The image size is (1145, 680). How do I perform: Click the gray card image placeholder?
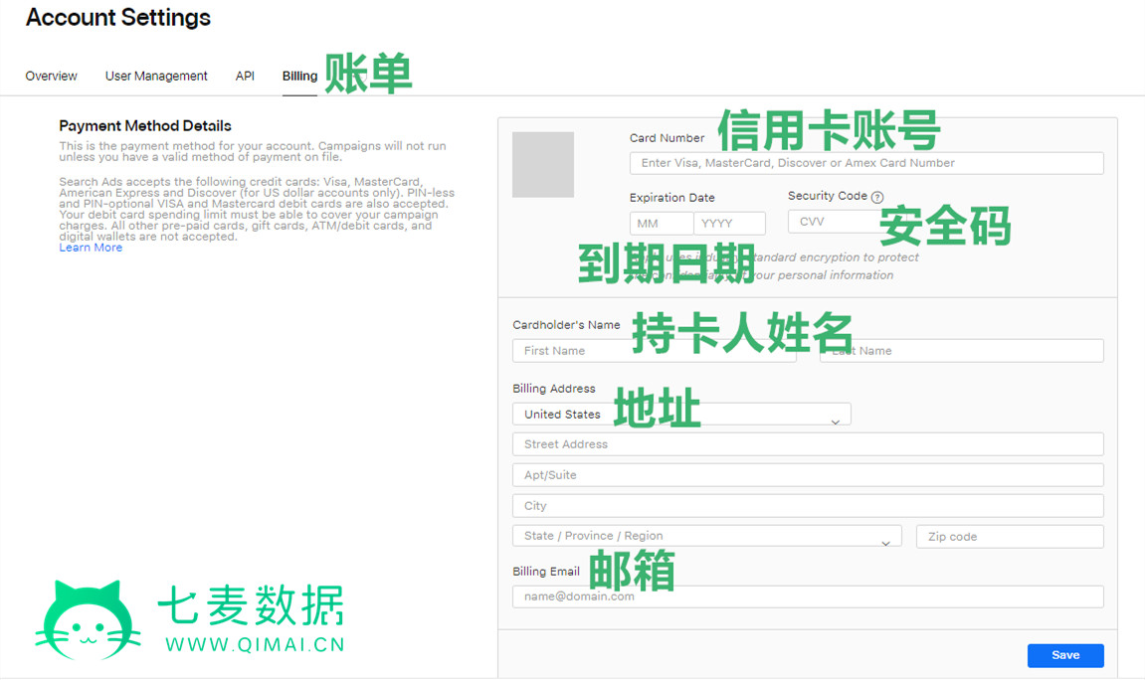(x=543, y=165)
